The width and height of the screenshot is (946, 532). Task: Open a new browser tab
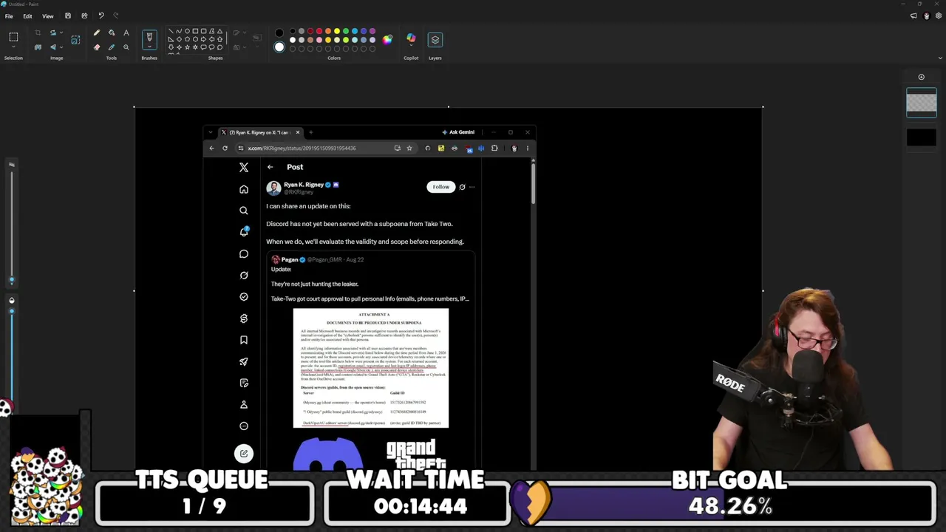[x=310, y=132]
